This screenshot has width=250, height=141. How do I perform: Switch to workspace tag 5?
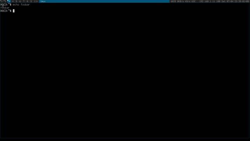click(x=16, y=1)
